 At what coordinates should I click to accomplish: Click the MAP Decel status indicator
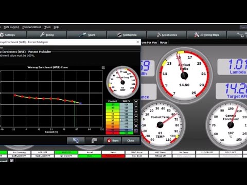click(x=160, y=152)
